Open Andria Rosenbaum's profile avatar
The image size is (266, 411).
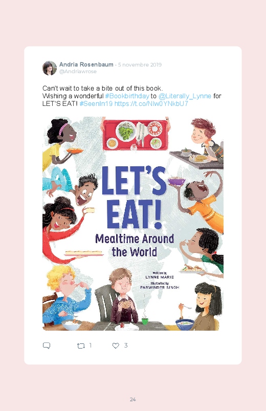(x=50, y=68)
